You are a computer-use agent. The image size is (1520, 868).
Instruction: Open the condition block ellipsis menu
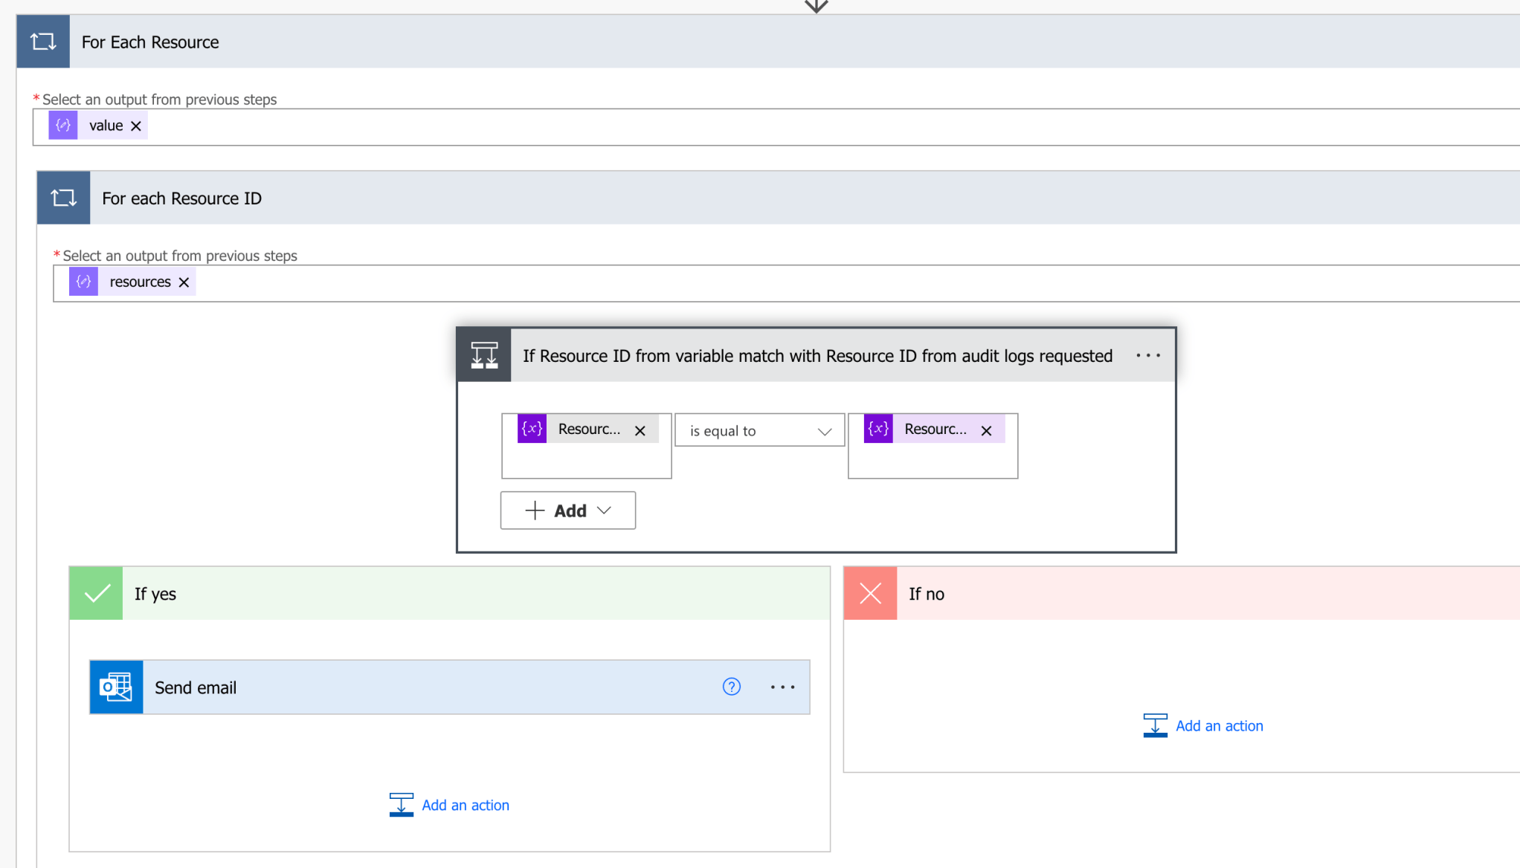pyautogui.click(x=1147, y=355)
